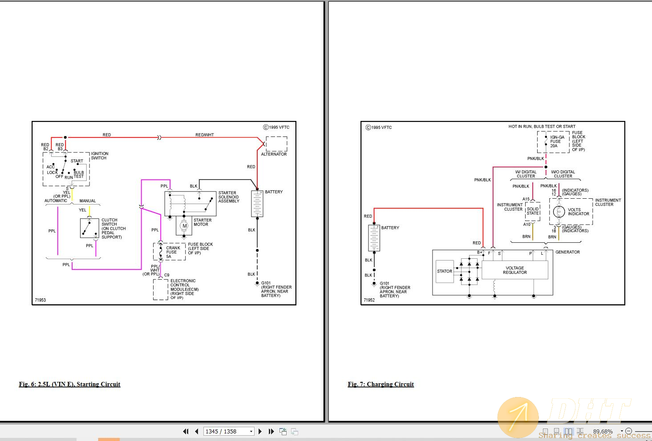Go to the first page
The height and width of the screenshot is (441, 652).
click(186, 431)
